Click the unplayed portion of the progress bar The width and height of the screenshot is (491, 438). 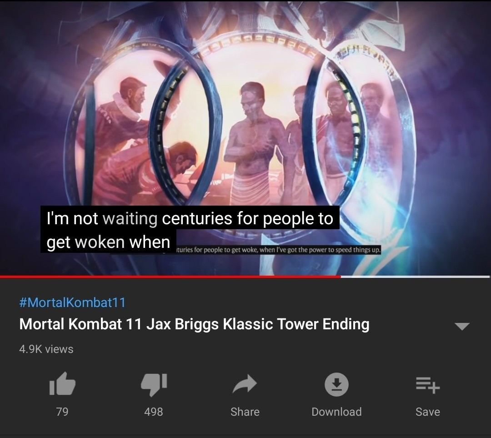[x=415, y=277]
